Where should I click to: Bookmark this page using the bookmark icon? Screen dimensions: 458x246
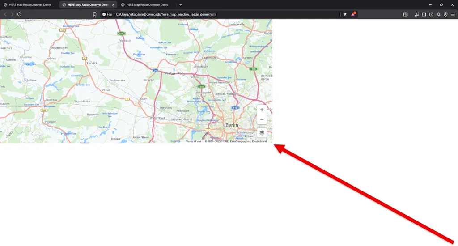coord(95,14)
